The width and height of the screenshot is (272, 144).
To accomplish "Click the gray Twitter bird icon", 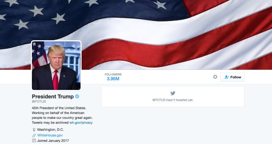I will pos(173,93).
